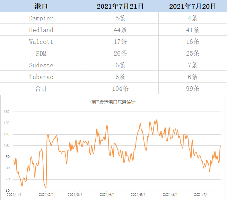Click the 130 y-axis label
Viewport: 227px width, 201px height.
click(x=7, y=112)
